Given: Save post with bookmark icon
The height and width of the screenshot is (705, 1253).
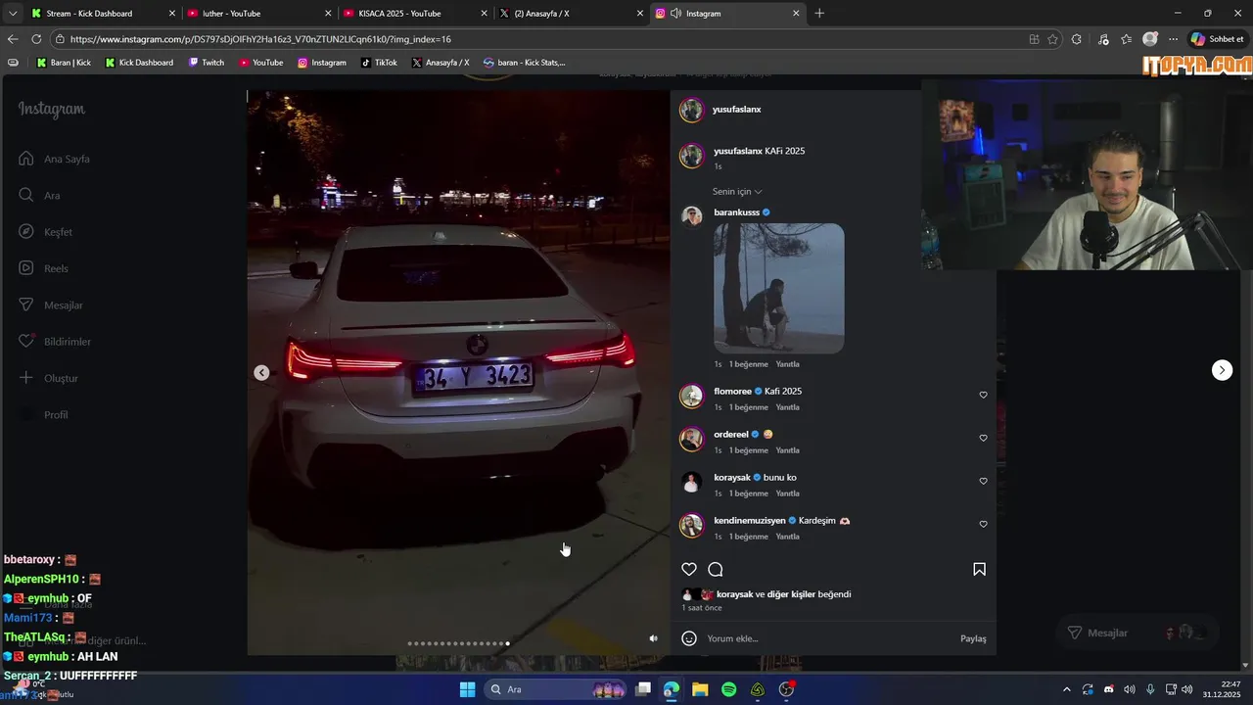Looking at the screenshot, I should [979, 569].
